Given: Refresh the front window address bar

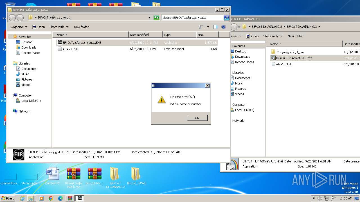Looking at the screenshot, I should [156, 18].
